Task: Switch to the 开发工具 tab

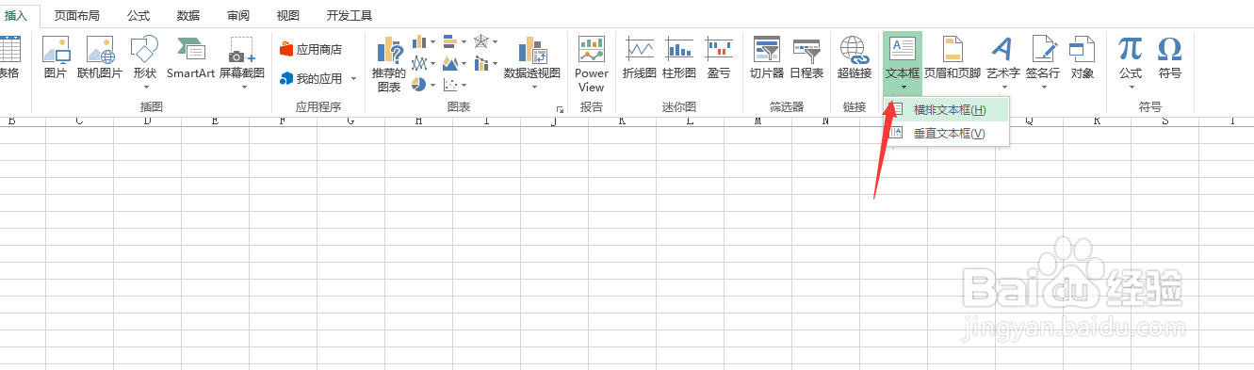Action: (x=349, y=16)
